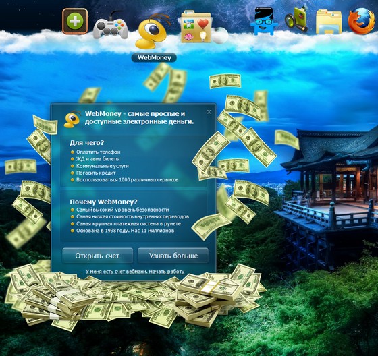The height and width of the screenshot is (356, 378).
Task: Click the Узнать больше button
Action: [173, 256]
